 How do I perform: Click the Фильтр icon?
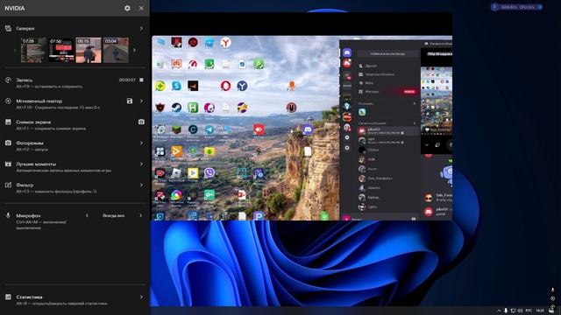pos(8,185)
